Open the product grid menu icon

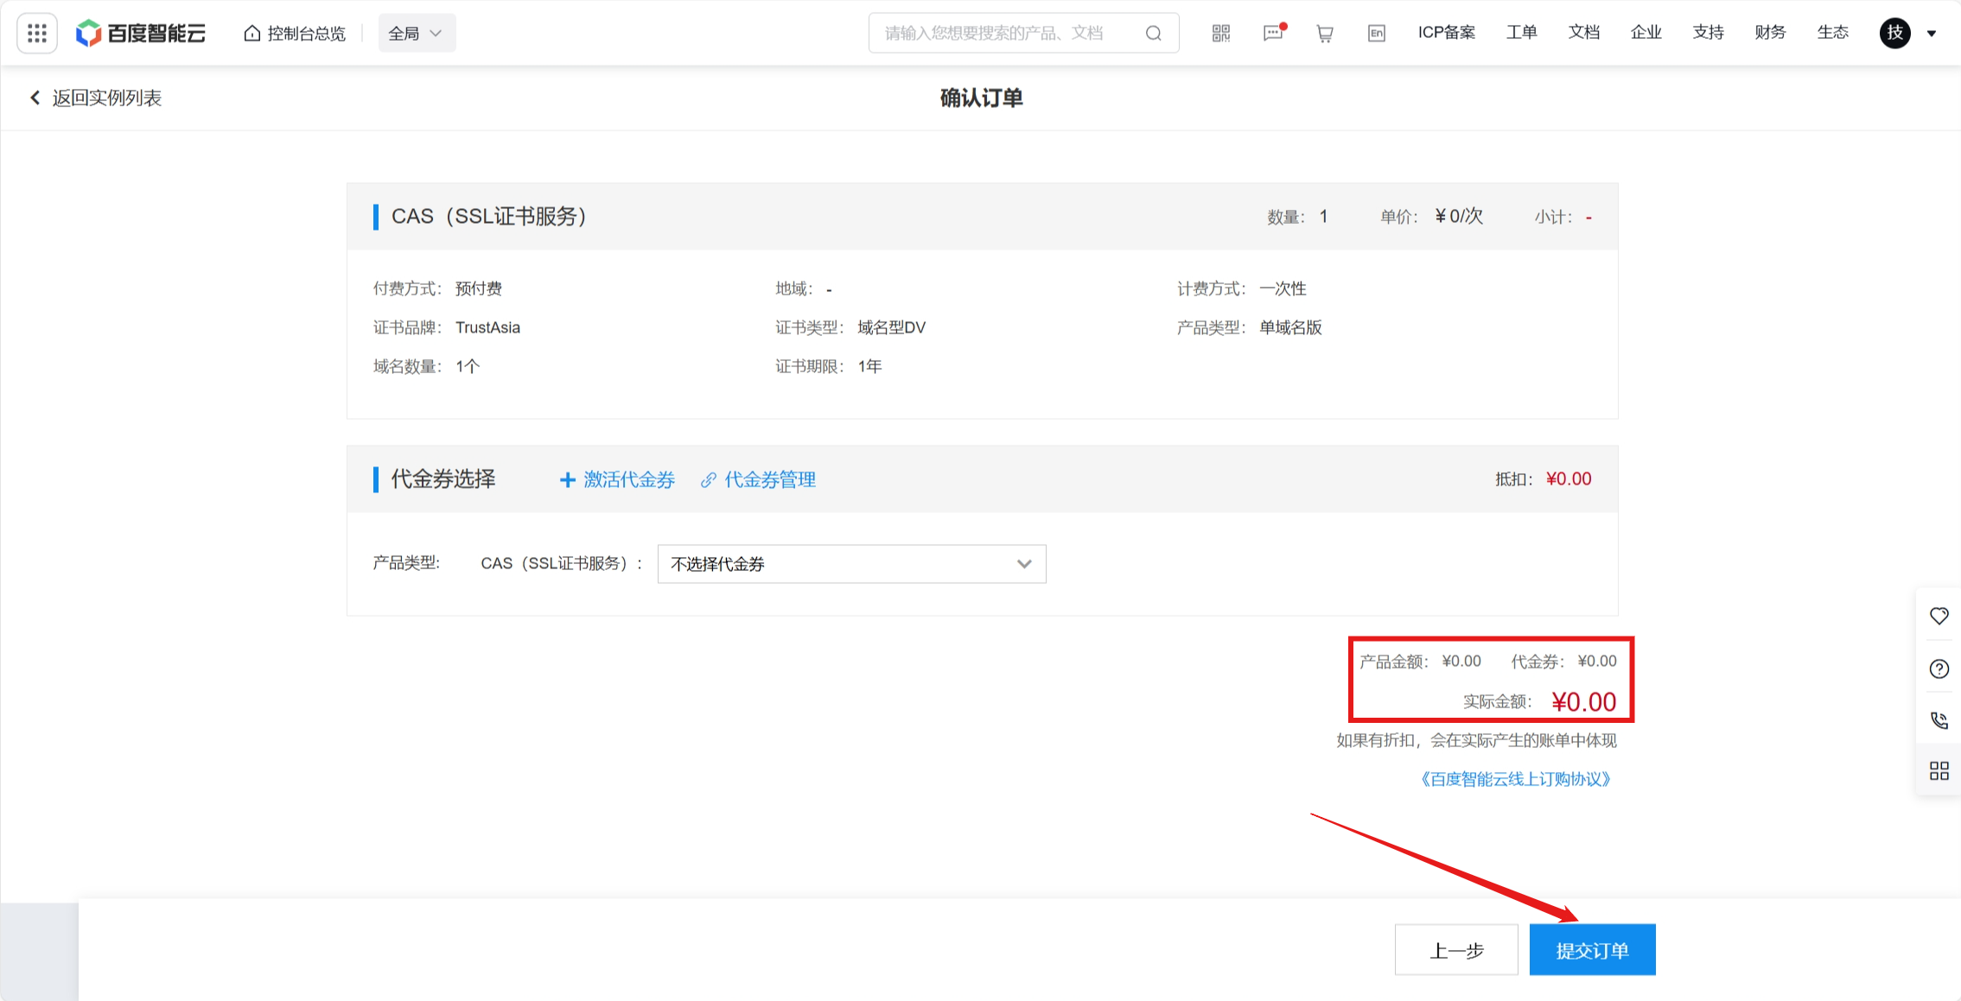pos(37,33)
